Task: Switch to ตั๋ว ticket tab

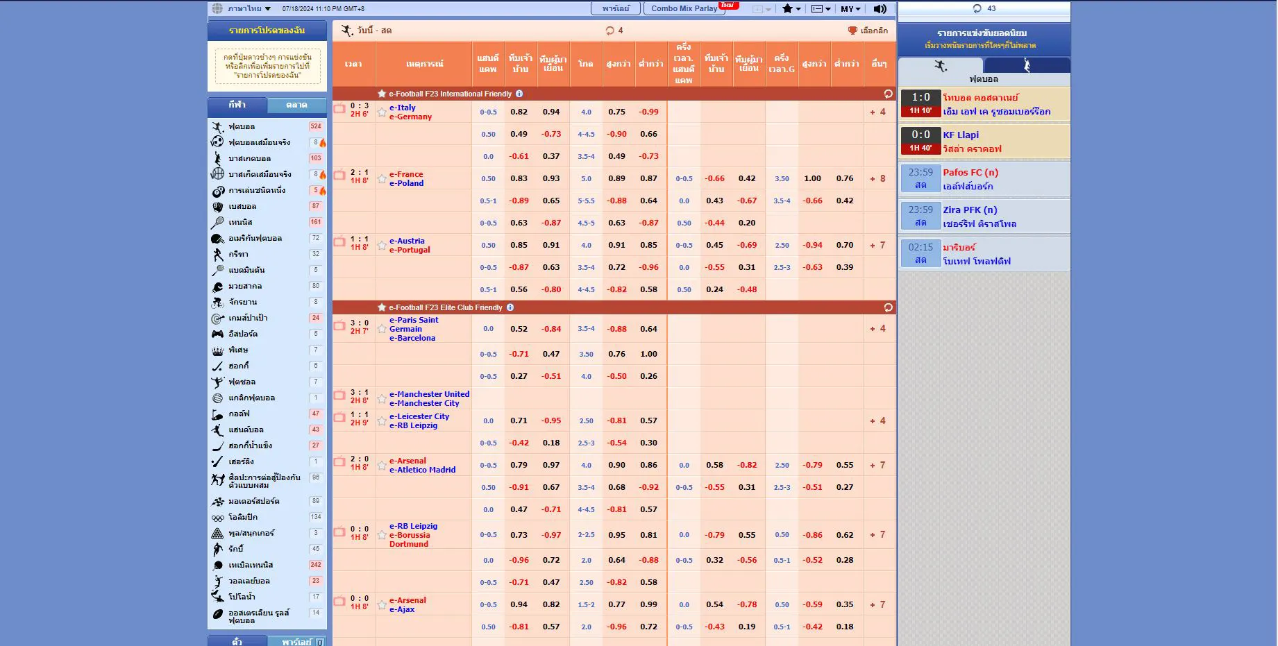Action: click(237, 642)
